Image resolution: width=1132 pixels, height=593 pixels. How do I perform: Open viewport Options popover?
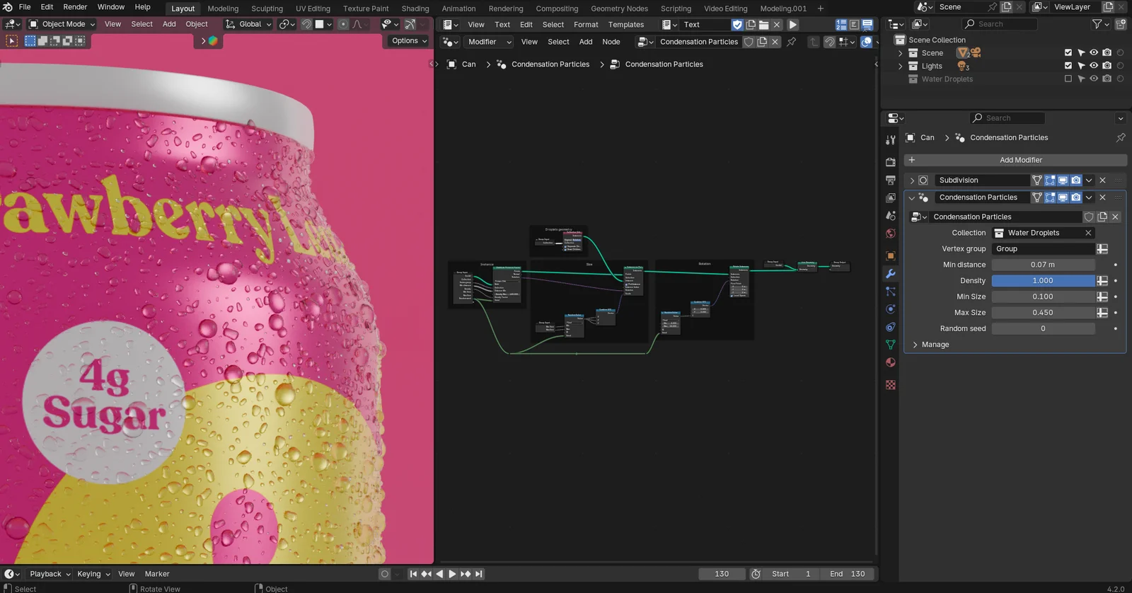(x=409, y=41)
